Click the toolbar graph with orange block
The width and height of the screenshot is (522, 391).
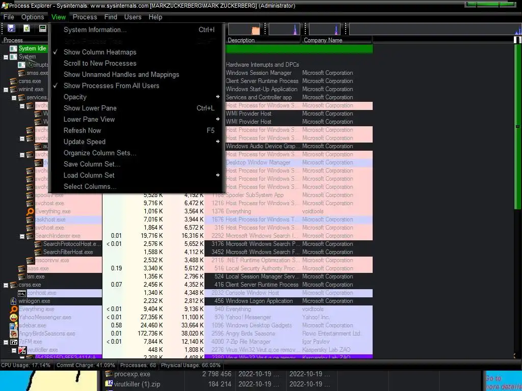245,29
